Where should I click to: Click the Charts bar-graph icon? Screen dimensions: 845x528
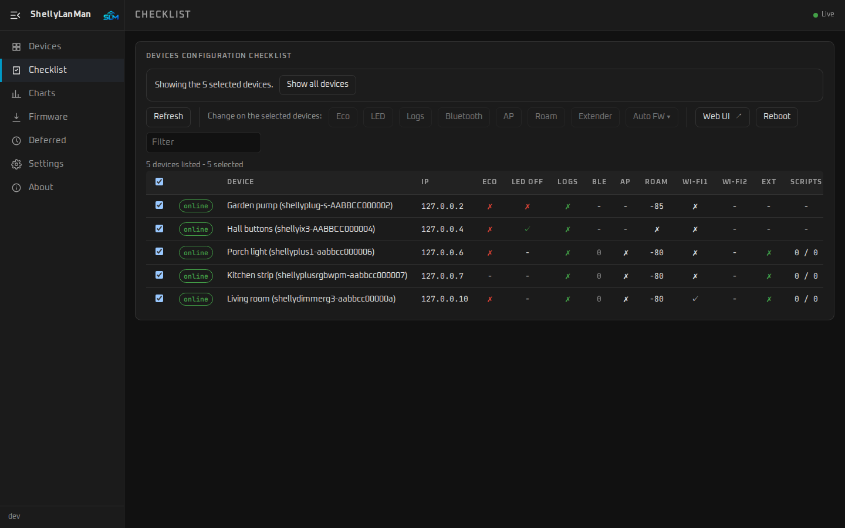tap(16, 94)
